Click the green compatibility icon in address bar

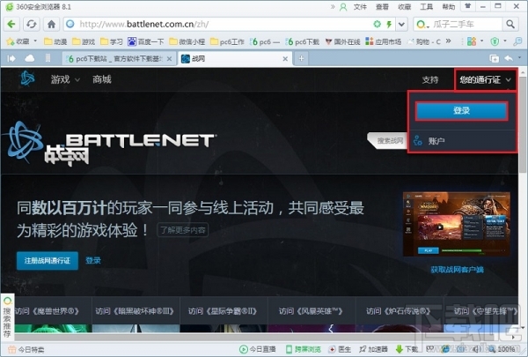coord(378,24)
